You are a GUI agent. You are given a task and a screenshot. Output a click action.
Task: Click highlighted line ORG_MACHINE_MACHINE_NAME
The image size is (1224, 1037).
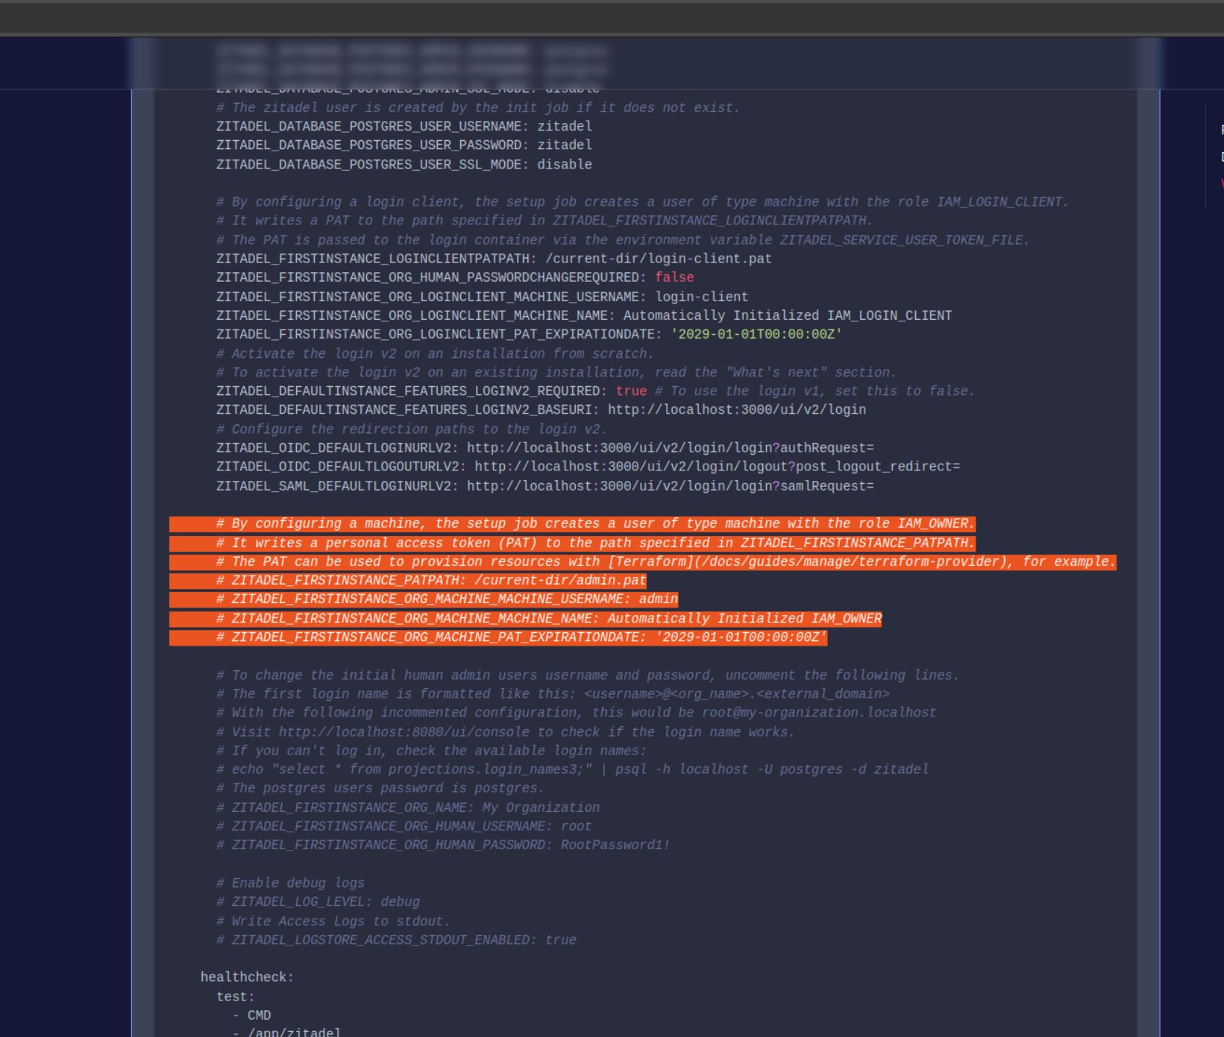click(x=549, y=619)
